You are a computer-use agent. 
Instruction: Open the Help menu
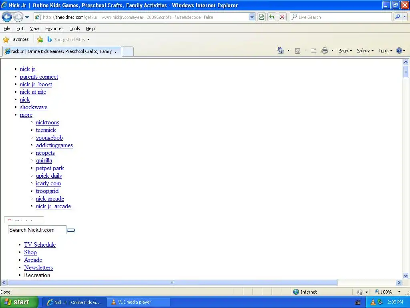tap(90, 28)
